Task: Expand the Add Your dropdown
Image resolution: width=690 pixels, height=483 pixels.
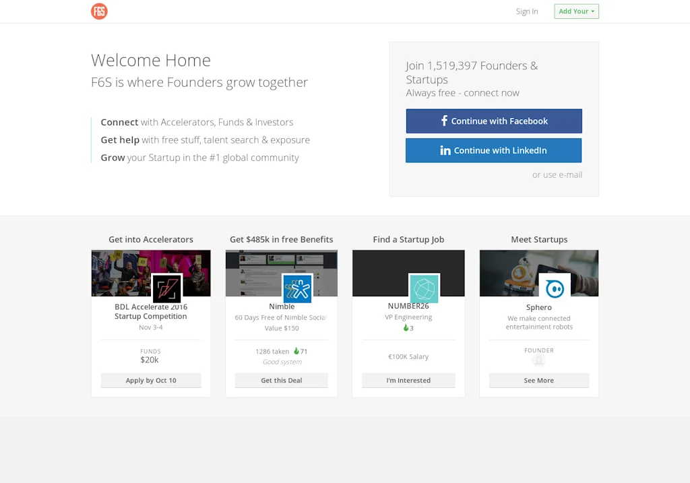Action: [x=576, y=11]
